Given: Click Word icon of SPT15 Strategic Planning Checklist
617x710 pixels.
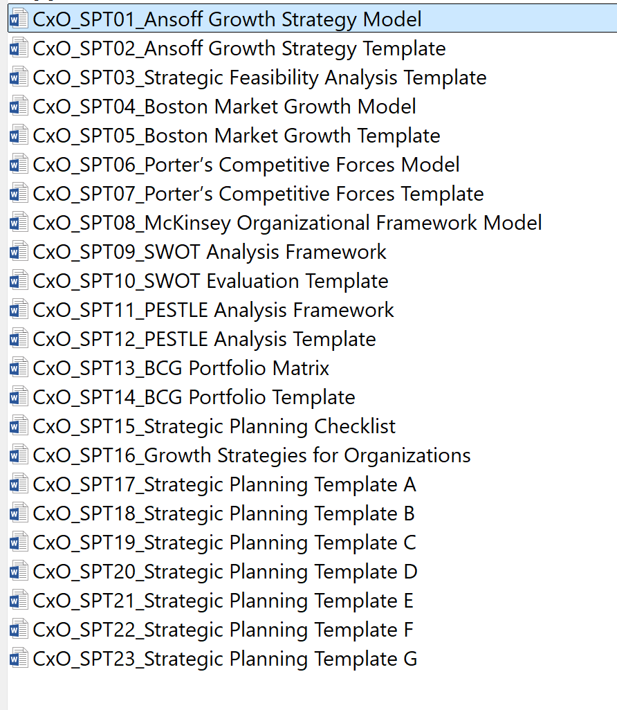Looking at the screenshot, I should (19, 426).
